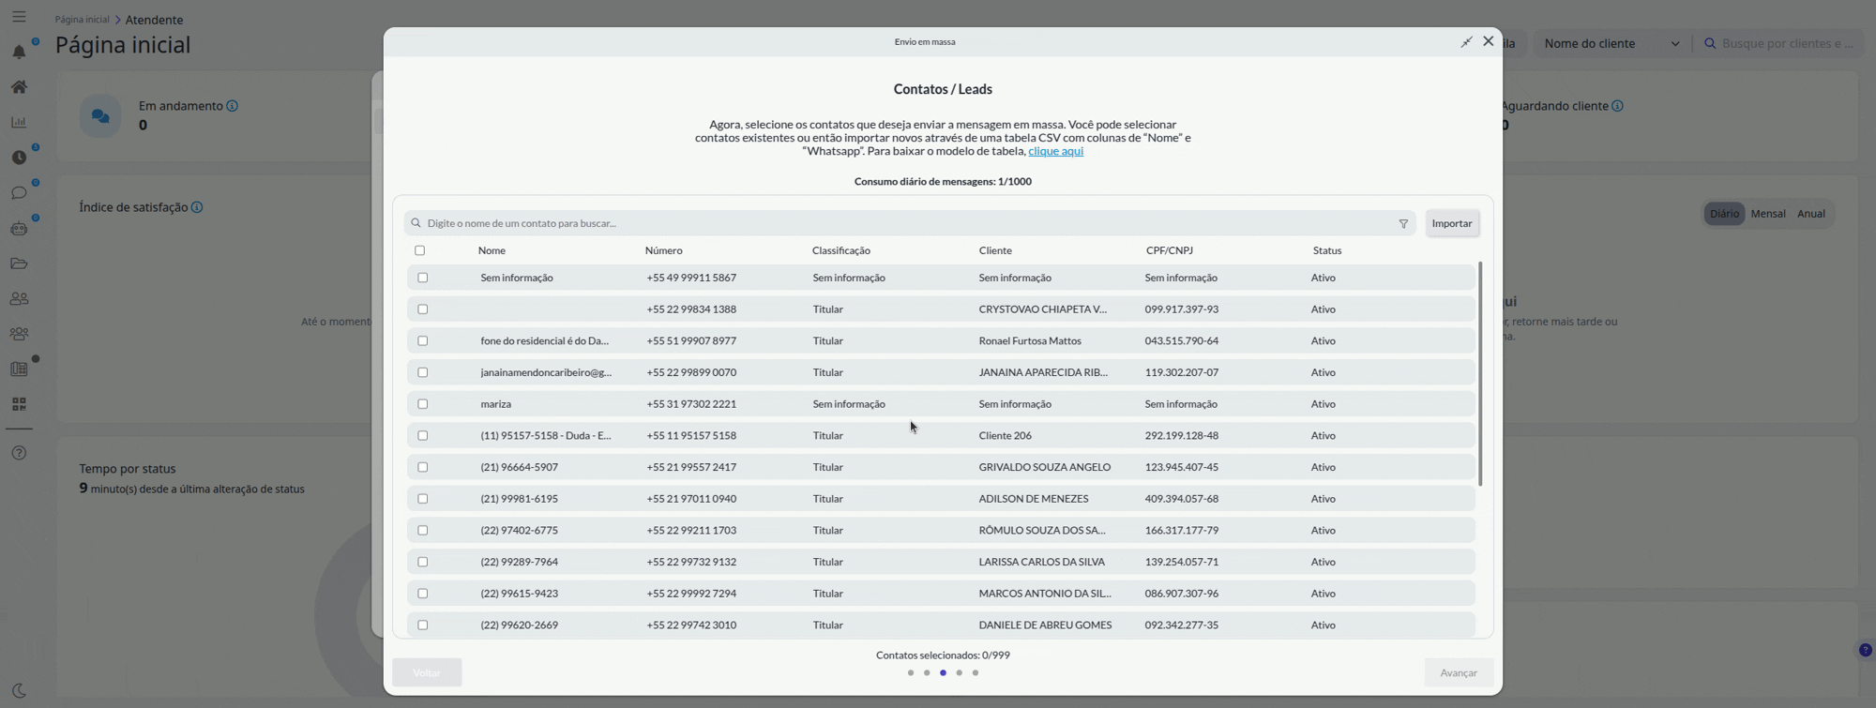The width and height of the screenshot is (1876, 708).
Task: Open the apps grid sidebar icon
Action: tap(19, 404)
